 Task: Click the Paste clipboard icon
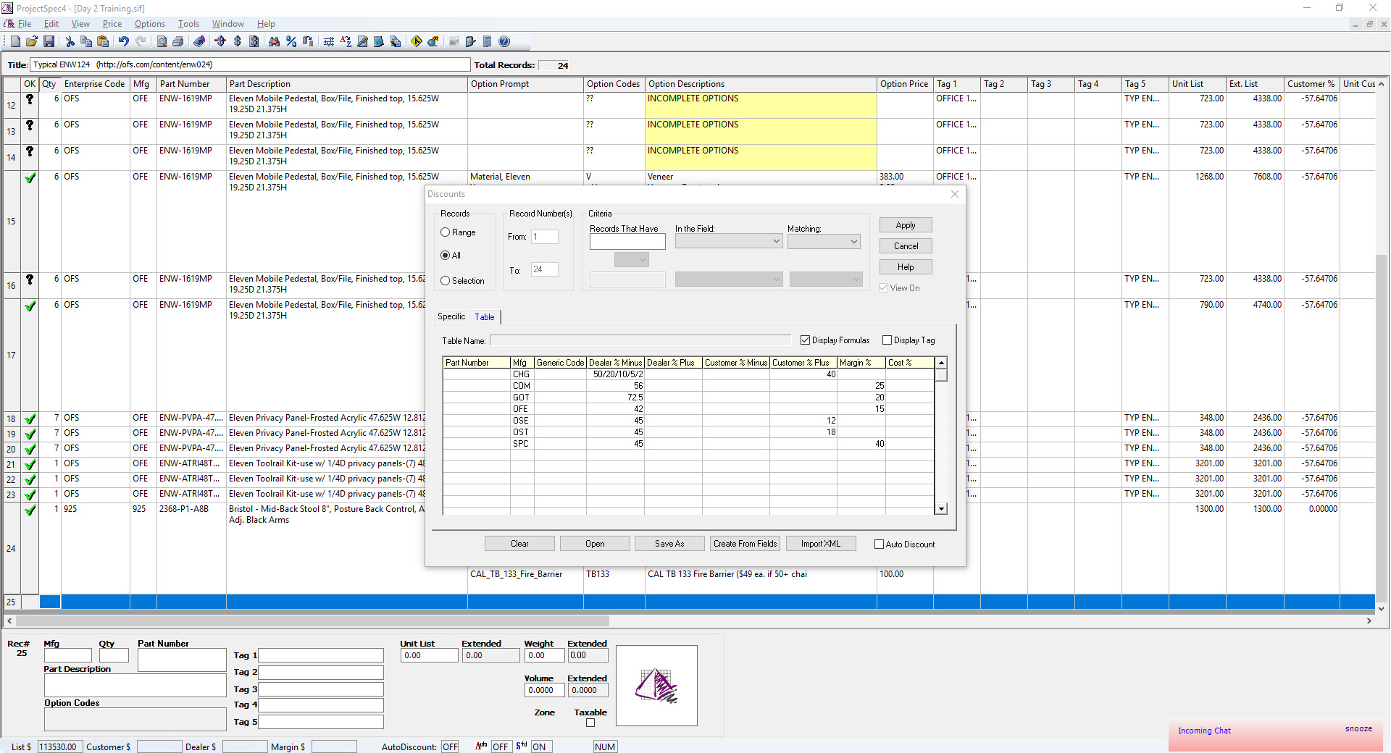point(103,41)
